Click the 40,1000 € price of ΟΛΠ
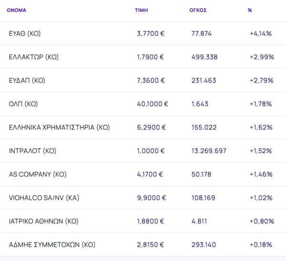 click(152, 104)
